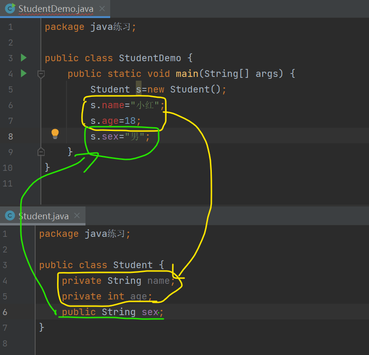Close the StudentDemo.java tab
The image size is (369, 355).
coord(102,9)
